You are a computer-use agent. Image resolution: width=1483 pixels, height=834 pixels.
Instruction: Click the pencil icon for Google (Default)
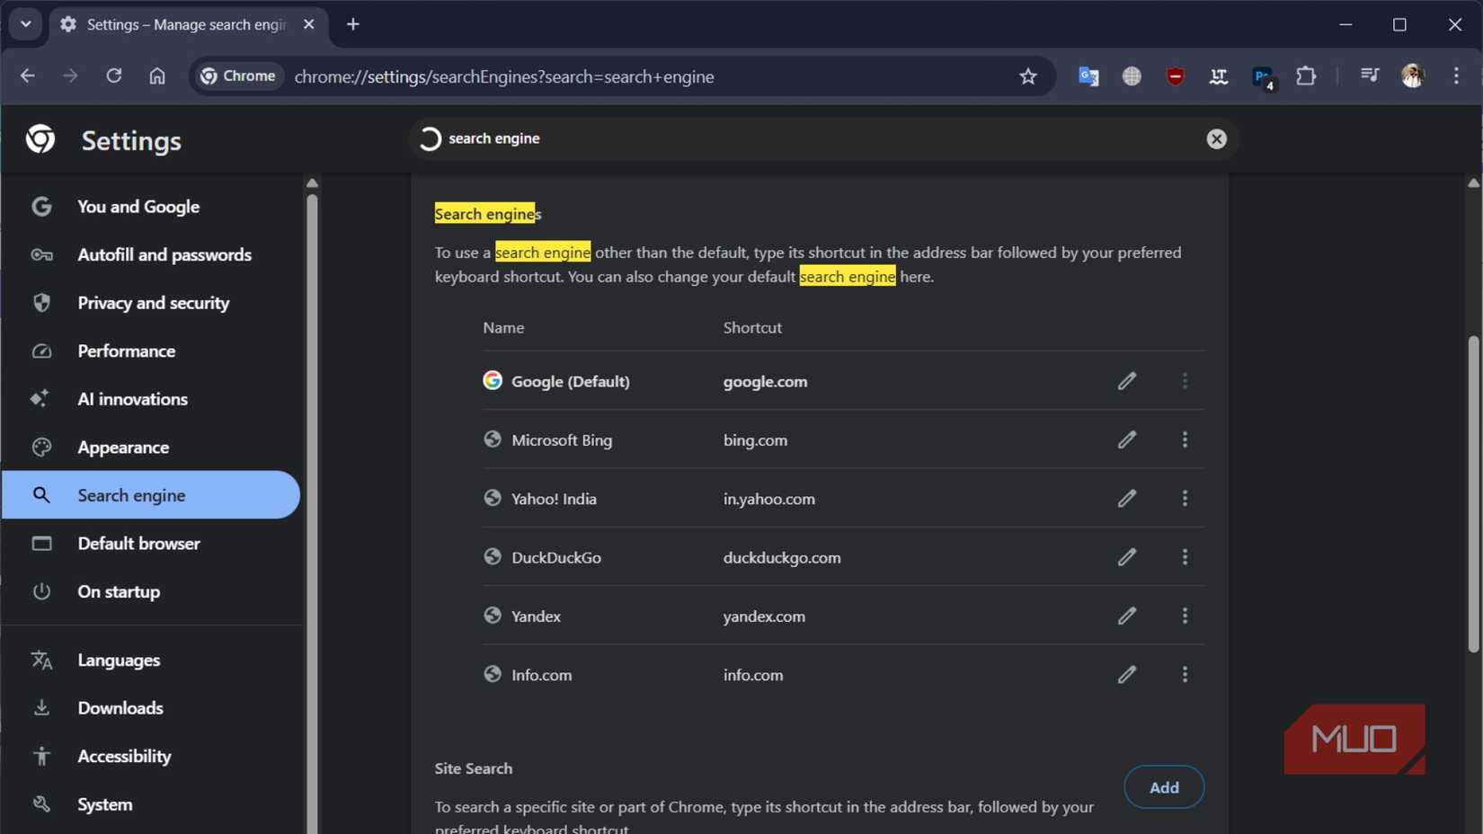point(1126,381)
